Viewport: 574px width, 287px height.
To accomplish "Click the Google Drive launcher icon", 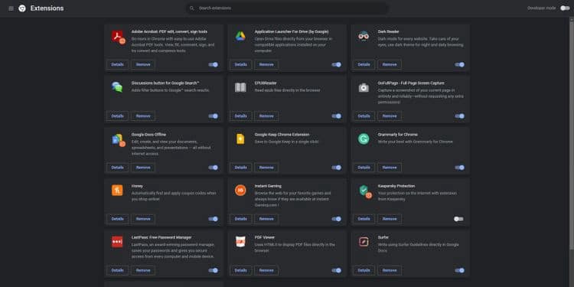I will pos(240,36).
